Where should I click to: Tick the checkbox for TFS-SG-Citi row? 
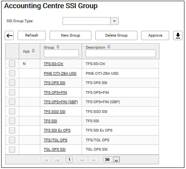tap(12, 64)
